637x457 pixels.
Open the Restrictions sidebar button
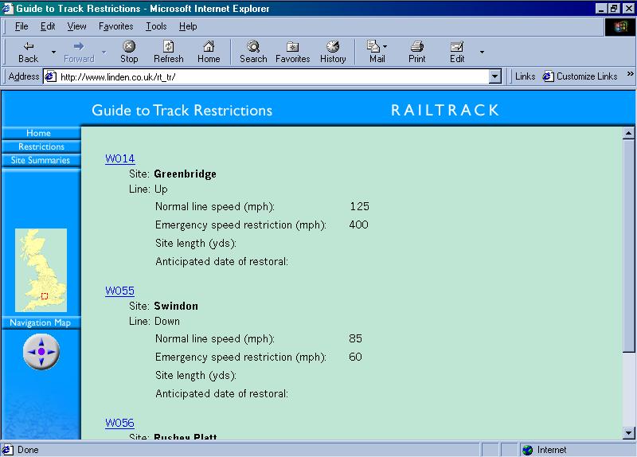41,146
